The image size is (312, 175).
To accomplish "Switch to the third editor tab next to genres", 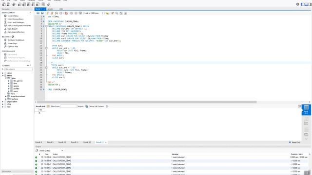I will pos(61,9).
